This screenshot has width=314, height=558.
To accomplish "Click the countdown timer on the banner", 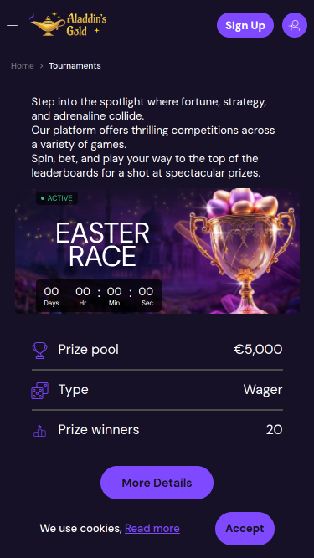I will [99, 296].
